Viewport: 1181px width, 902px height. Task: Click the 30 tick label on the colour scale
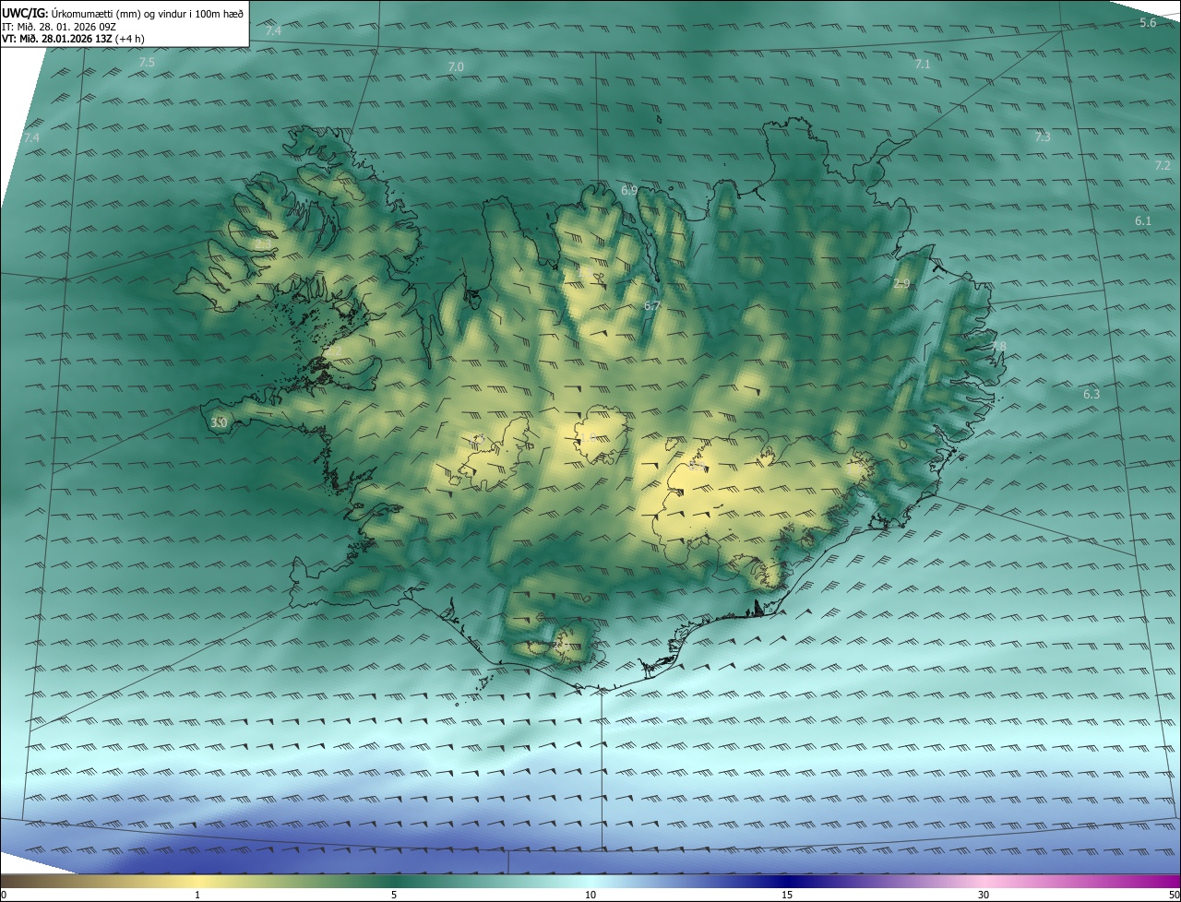tap(984, 895)
